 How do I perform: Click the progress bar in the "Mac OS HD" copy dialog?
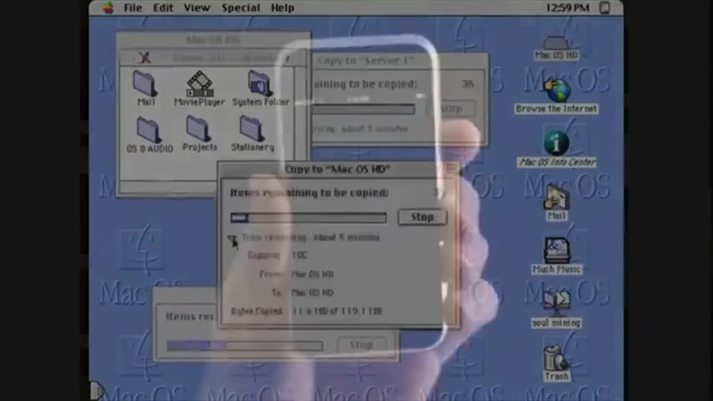[x=308, y=218]
